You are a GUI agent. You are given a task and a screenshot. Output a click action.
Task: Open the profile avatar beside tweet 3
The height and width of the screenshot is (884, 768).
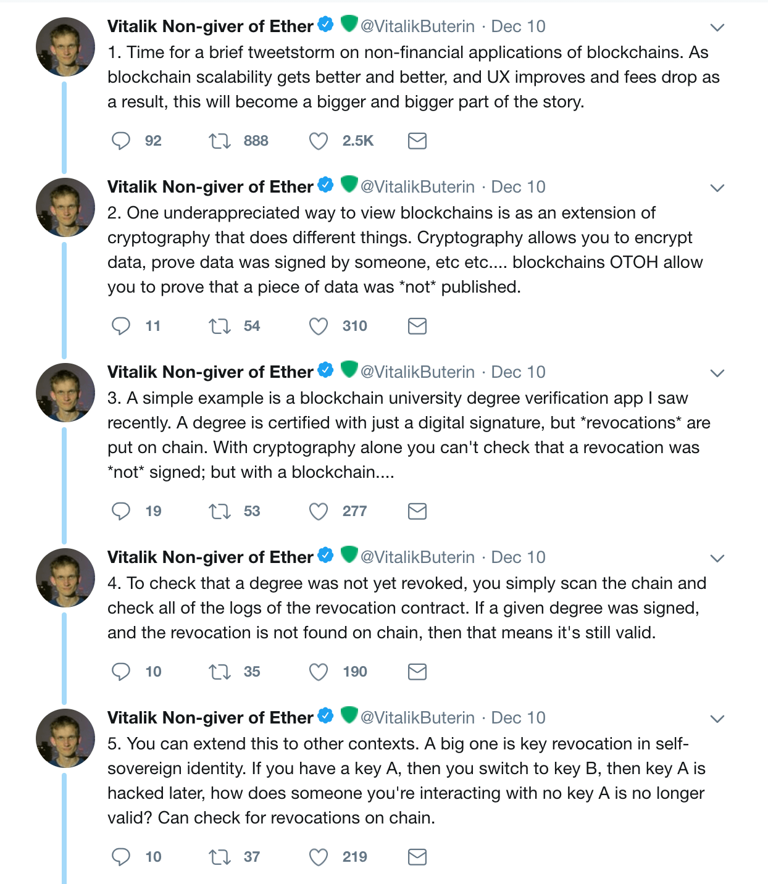click(65, 393)
